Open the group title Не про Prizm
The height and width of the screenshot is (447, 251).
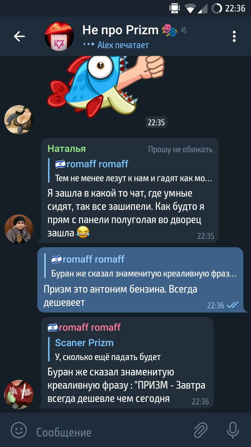click(120, 30)
